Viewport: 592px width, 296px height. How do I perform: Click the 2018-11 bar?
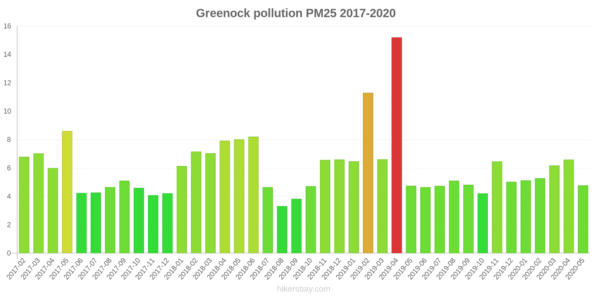(x=325, y=206)
